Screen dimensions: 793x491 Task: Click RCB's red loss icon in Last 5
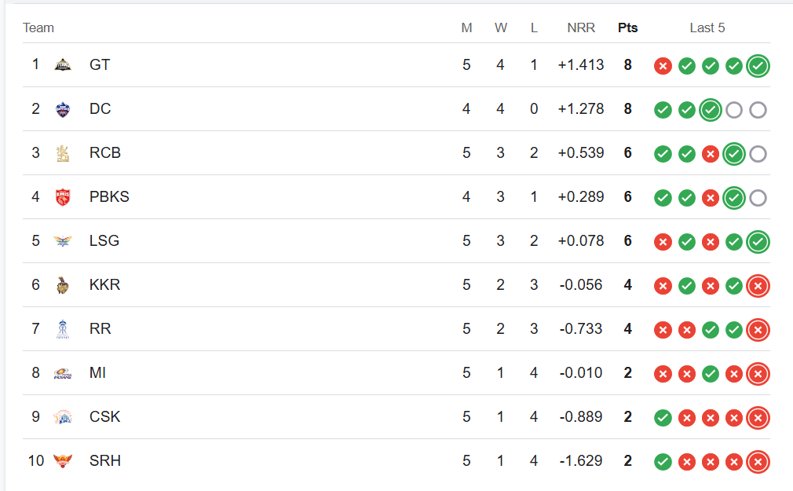click(710, 154)
